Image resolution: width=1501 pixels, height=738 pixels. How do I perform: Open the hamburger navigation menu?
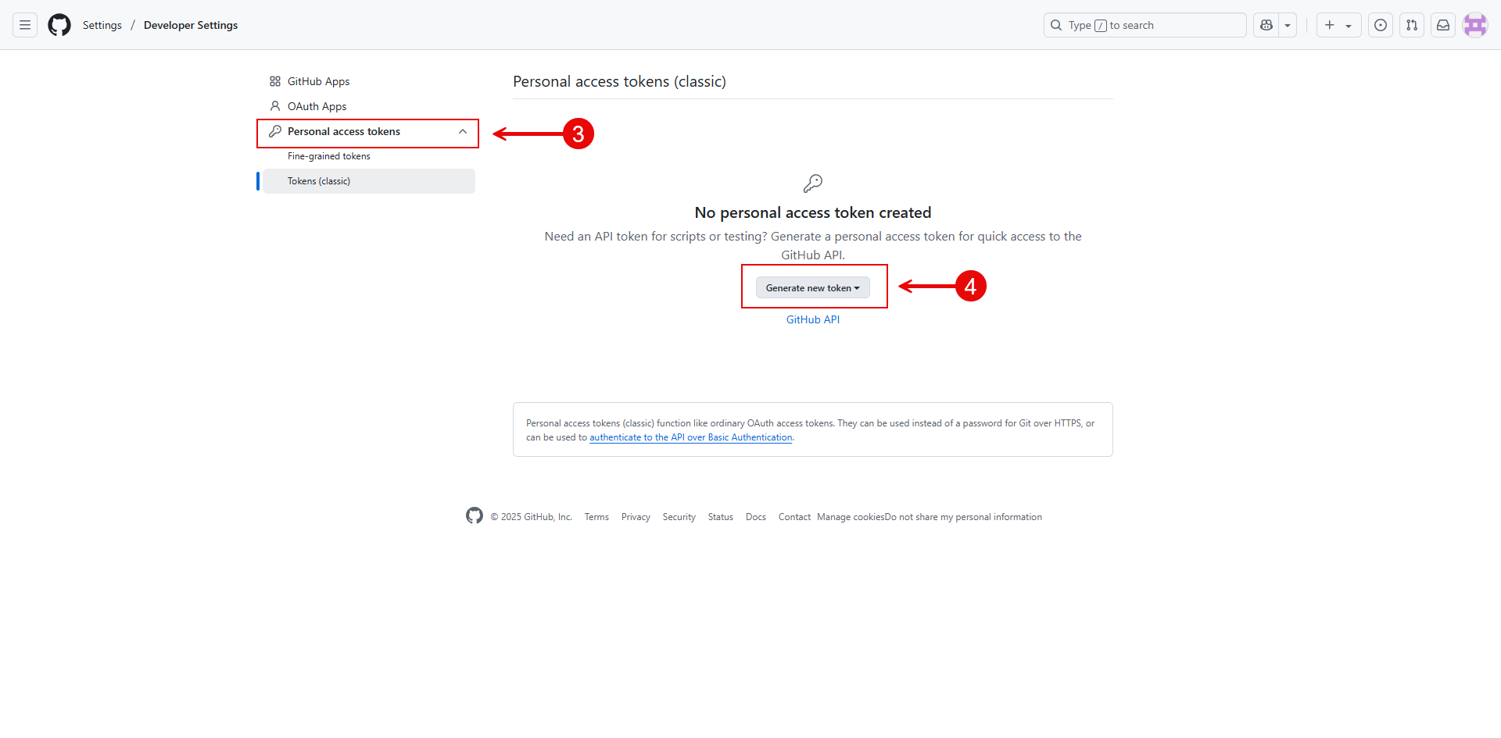tap(25, 25)
